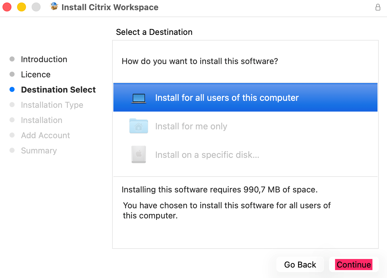Click the Add Account step
The width and height of the screenshot is (387, 278).
pyautogui.click(x=45, y=135)
